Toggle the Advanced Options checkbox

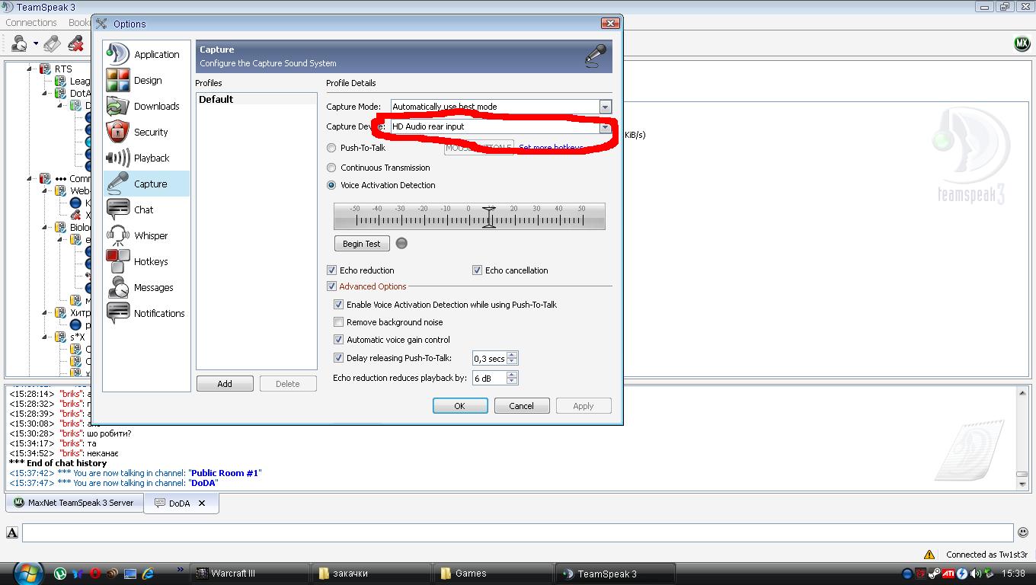coord(331,286)
